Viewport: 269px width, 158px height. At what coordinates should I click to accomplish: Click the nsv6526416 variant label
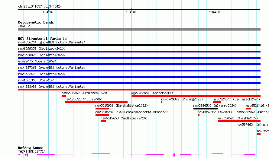[x=257, y=106]
